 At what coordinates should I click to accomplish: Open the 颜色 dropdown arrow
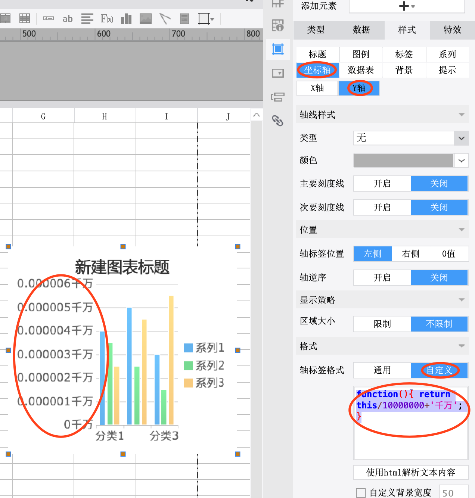tap(462, 161)
